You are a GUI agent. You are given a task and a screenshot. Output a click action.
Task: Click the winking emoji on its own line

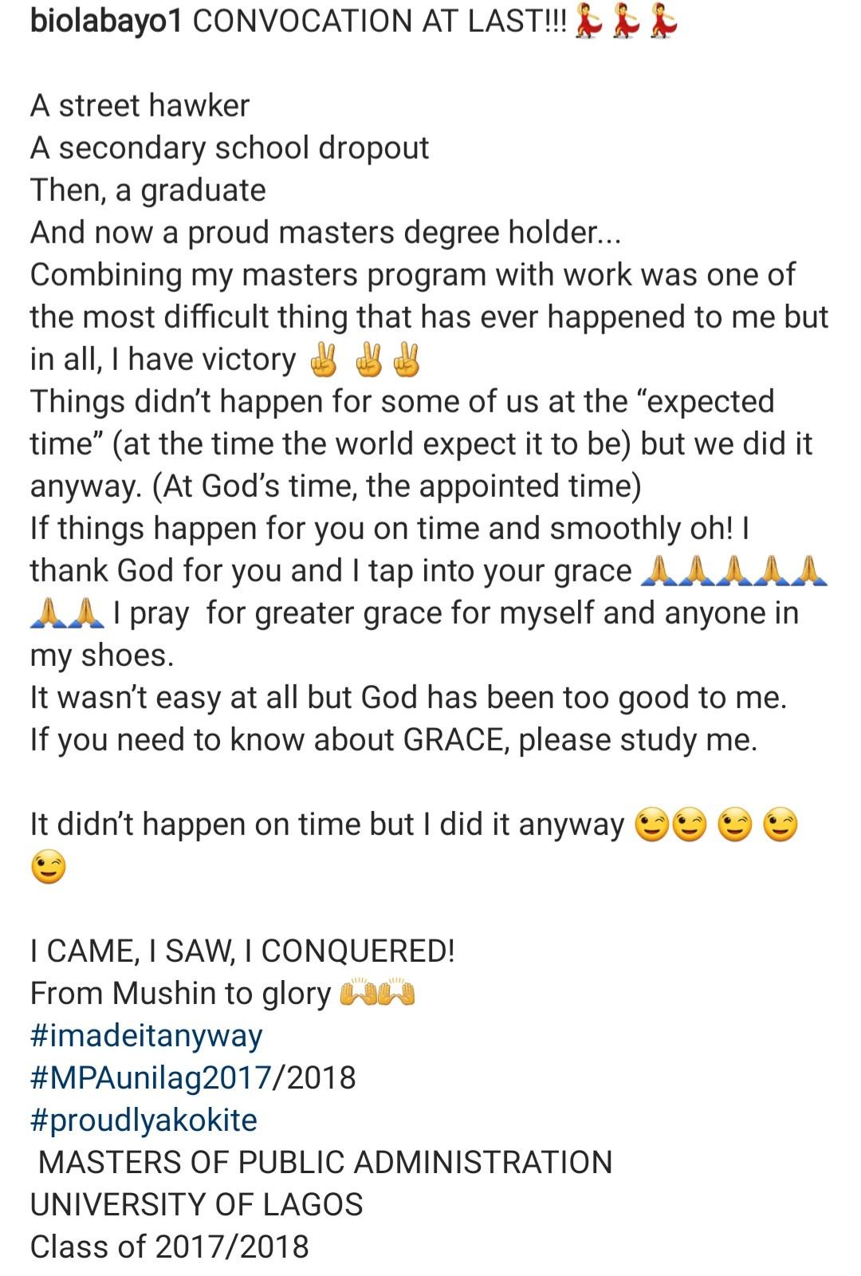(x=48, y=867)
